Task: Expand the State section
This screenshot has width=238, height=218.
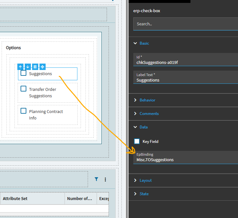Action: tap(135, 194)
